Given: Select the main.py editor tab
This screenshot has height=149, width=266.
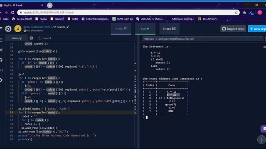Looking at the screenshot, I should (17, 38).
